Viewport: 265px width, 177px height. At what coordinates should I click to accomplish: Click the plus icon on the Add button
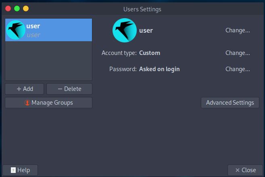pos(19,89)
